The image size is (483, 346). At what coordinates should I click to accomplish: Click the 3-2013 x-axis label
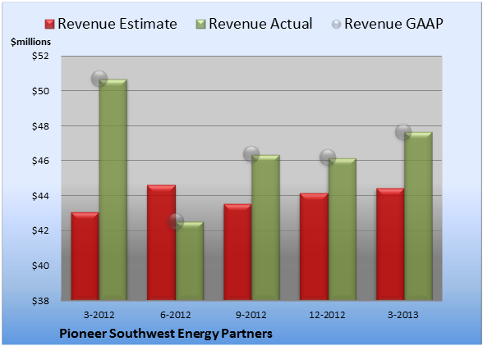(x=403, y=315)
